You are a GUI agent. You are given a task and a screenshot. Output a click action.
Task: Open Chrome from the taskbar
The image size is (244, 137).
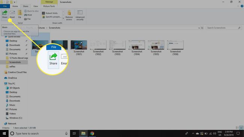tap(92, 133)
